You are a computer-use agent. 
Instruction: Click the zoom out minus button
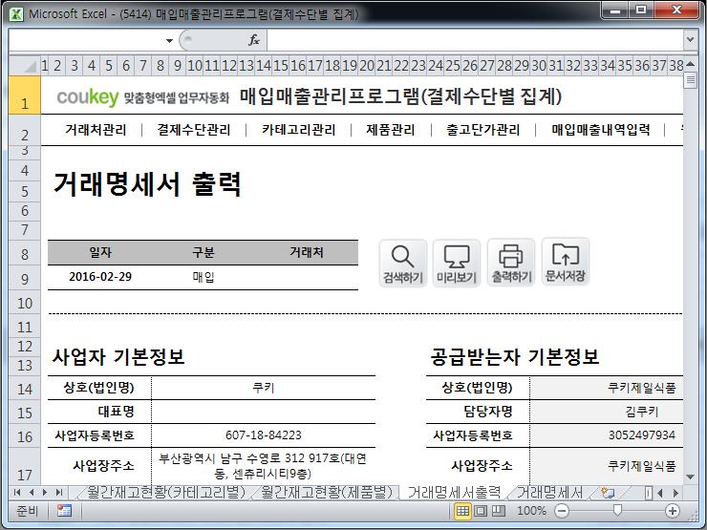point(562,511)
